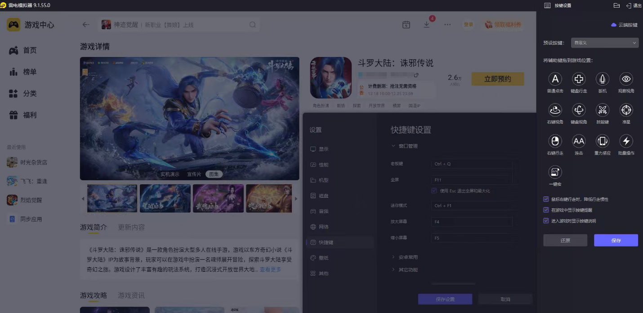Toggle 使用 Esc 退出全屏和最大化 checkbox
The width and height of the screenshot is (643, 313).
434,191
